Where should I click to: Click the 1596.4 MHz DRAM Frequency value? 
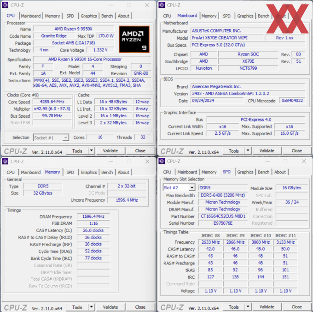click(93, 216)
